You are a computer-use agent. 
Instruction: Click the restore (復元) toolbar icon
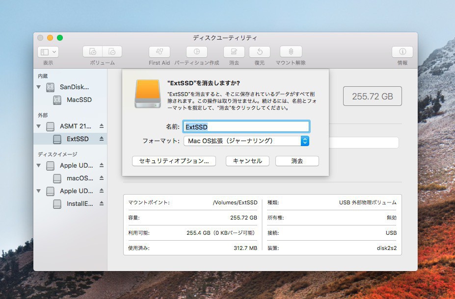pos(259,52)
